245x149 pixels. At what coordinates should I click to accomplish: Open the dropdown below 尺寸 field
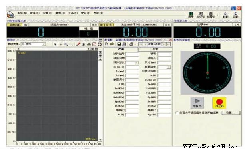click(x=169, y=67)
